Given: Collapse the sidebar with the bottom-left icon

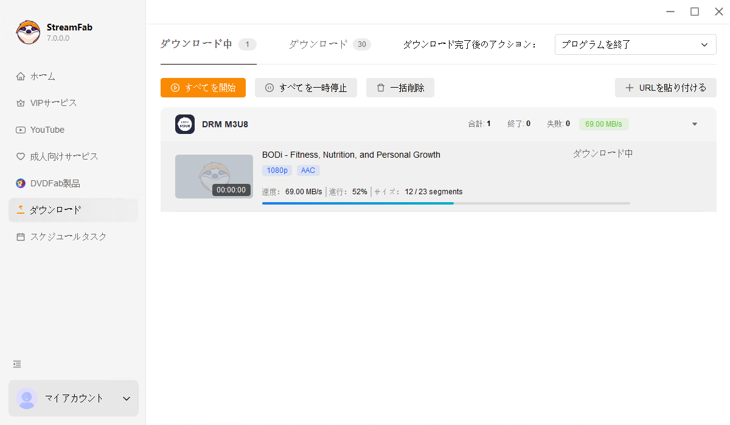Looking at the screenshot, I should tap(16, 364).
